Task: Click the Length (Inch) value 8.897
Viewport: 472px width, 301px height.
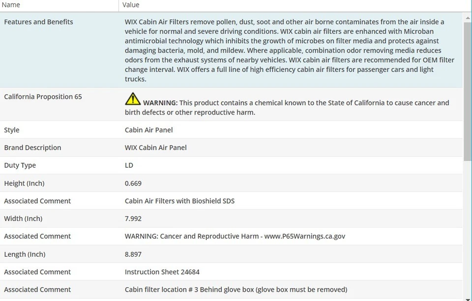Action: (133, 254)
